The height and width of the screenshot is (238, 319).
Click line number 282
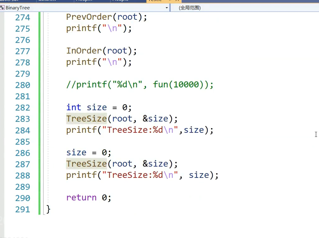[x=23, y=108]
